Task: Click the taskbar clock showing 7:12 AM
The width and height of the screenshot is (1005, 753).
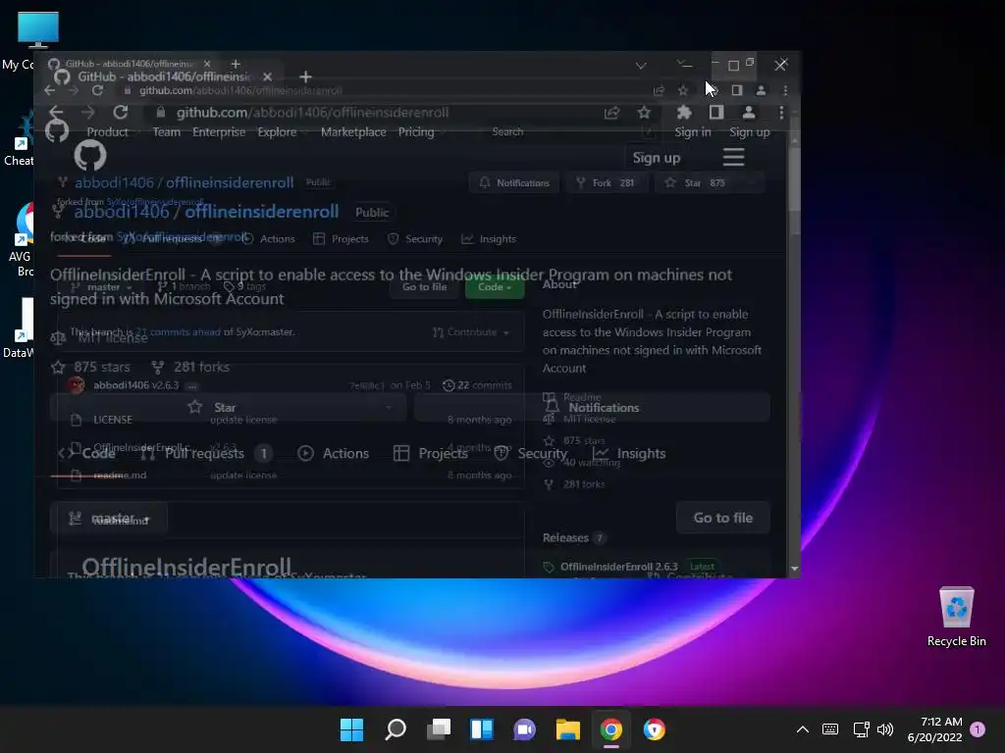Action: 934,729
